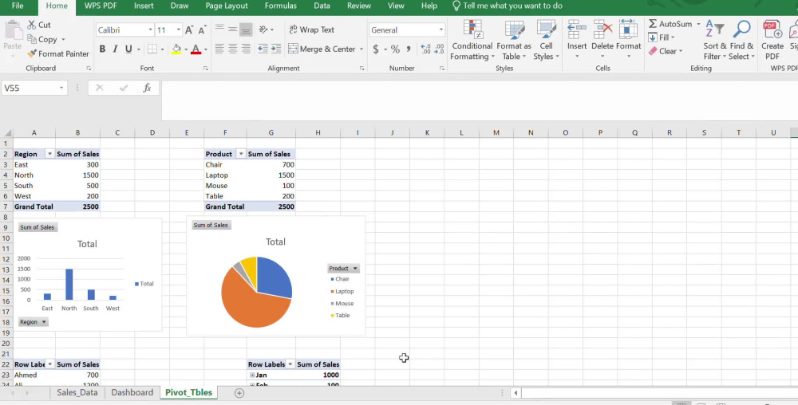Open Format cells menu
This screenshot has height=405, width=798.
pyautogui.click(x=629, y=40)
